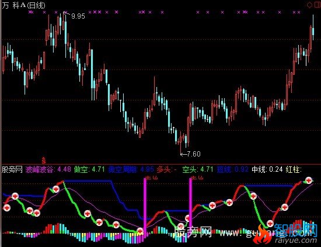Click the stock title 万科A(日线)
The image size is (321, 247).
[x=23, y=5]
